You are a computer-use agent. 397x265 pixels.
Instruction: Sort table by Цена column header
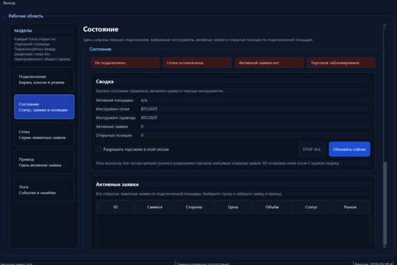coord(233,207)
